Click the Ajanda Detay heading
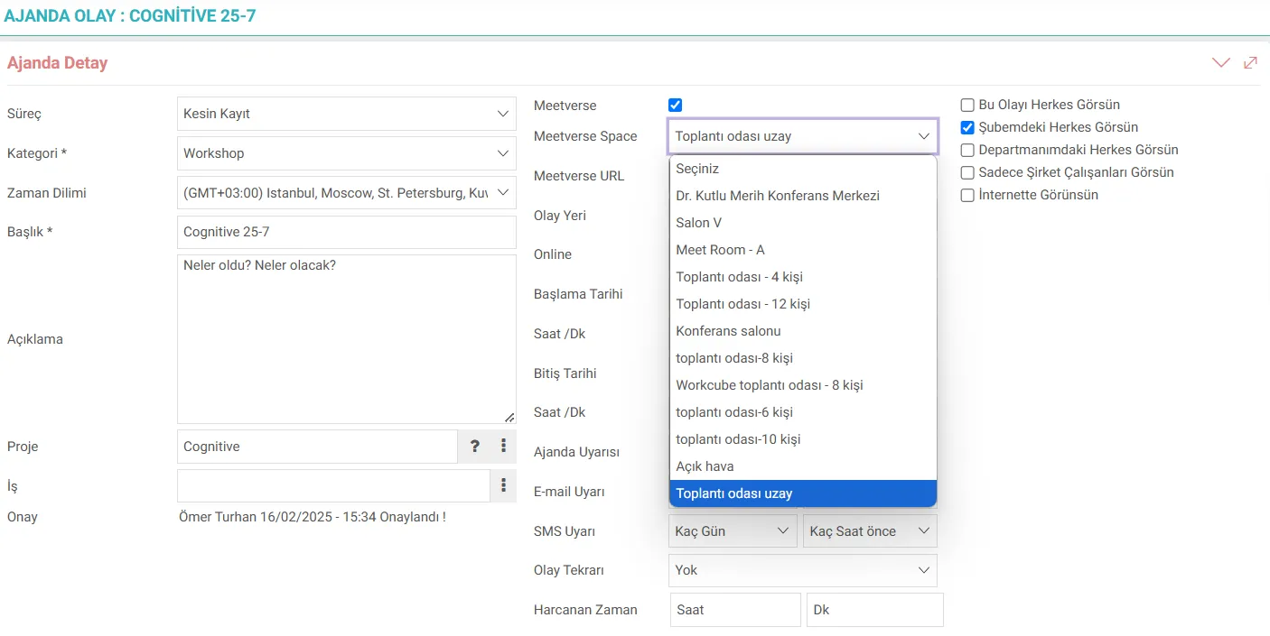 tap(57, 63)
